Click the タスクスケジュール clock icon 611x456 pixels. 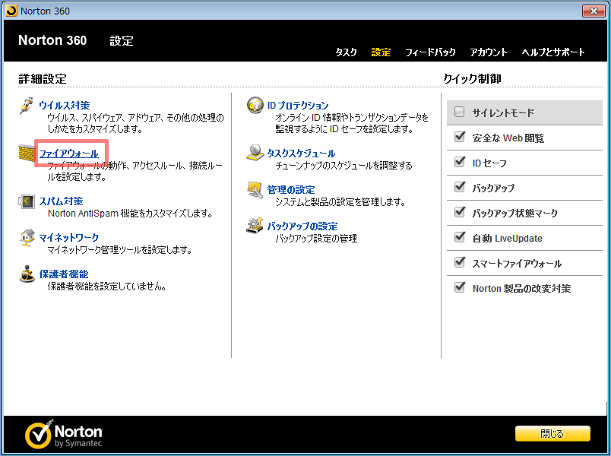pyautogui.click(x=255, y=153)
